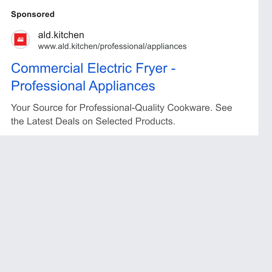The width and height of the screenshot is (272, 272).
Task: Click the word Fryer in the headline
Action: (152, 69)
